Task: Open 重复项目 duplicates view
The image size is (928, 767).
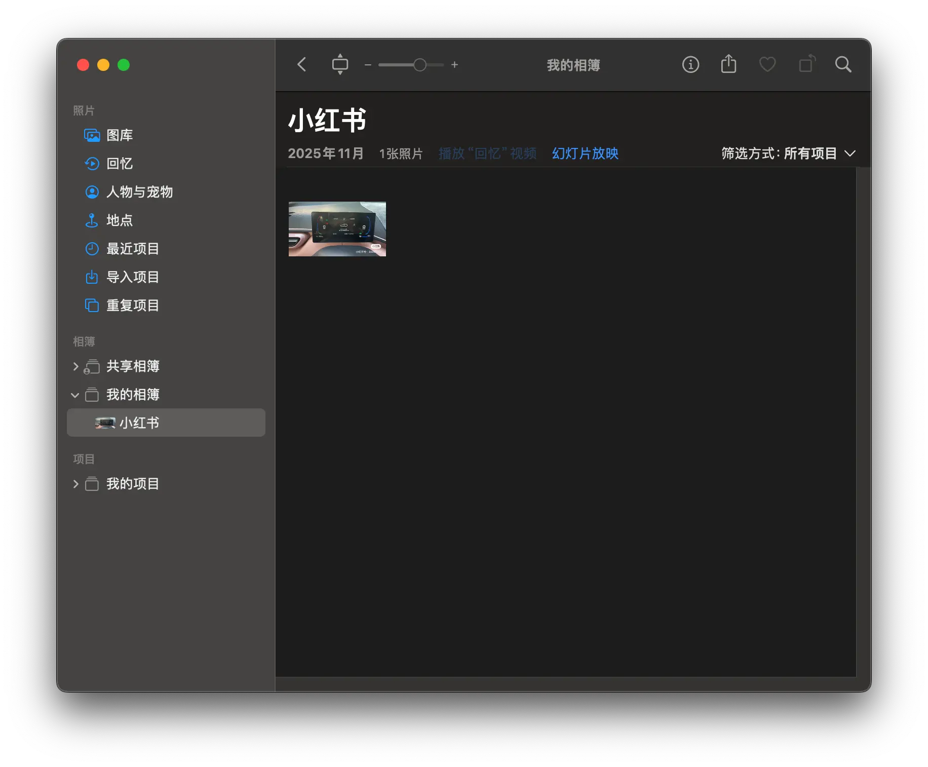Action: pyautogui.click(x=133, y=305)
